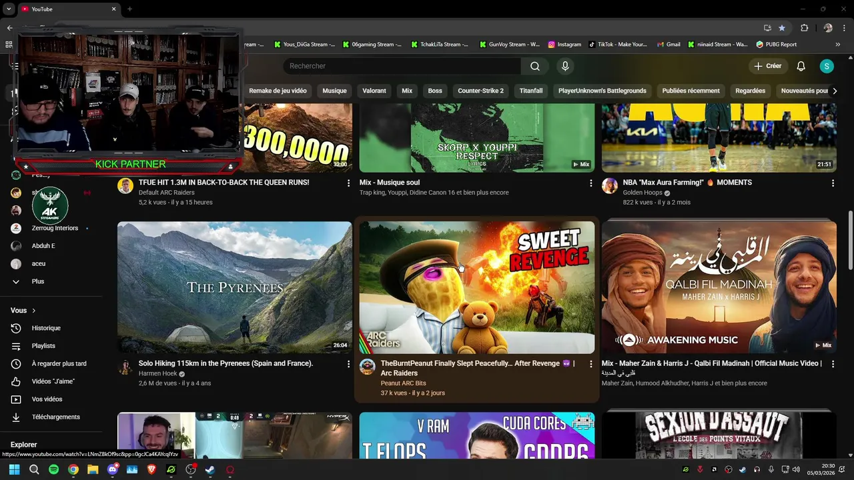Play the Qalbi Fil Madinah thumbnail
854x480 pixels.
pyautogui.click(x=719, y=287)
